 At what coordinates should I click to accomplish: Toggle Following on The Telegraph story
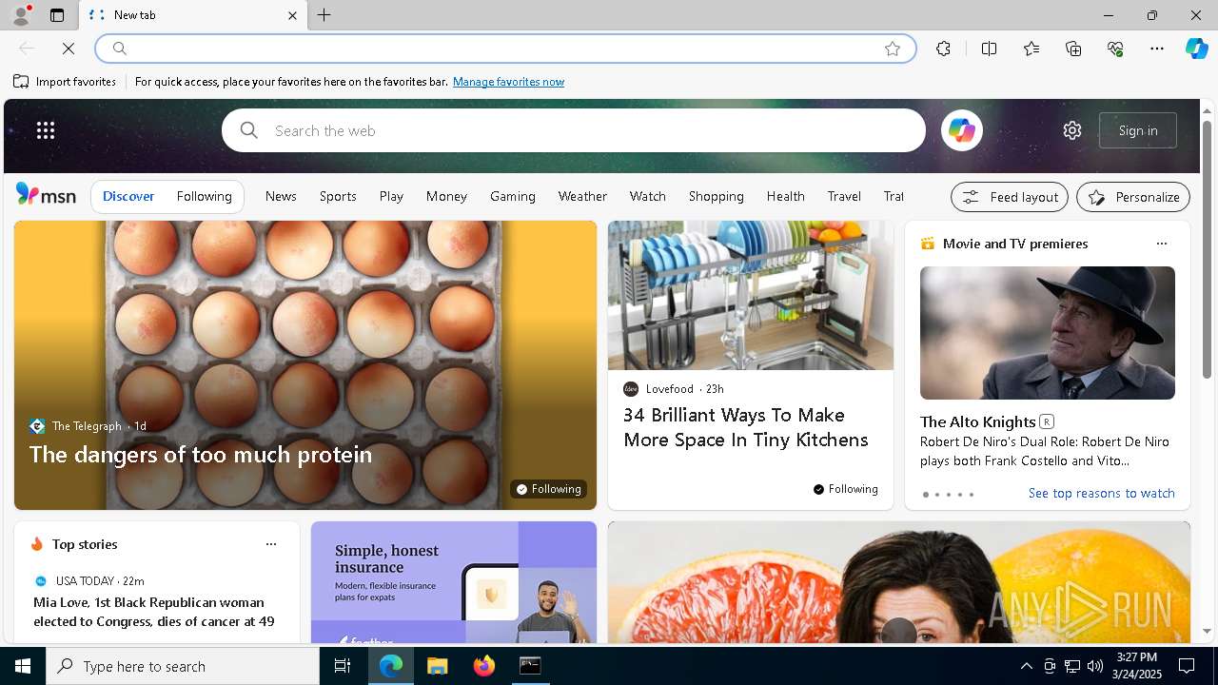548,489
